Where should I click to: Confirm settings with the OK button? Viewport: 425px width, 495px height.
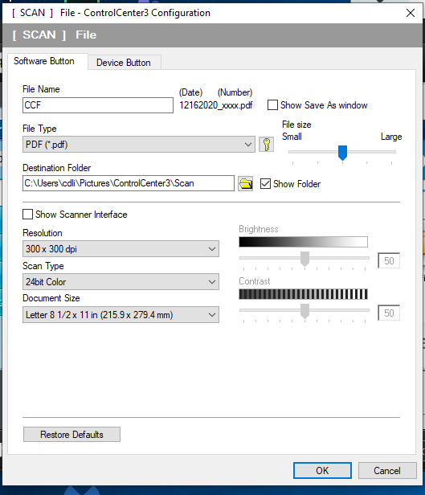pos(322,471)
